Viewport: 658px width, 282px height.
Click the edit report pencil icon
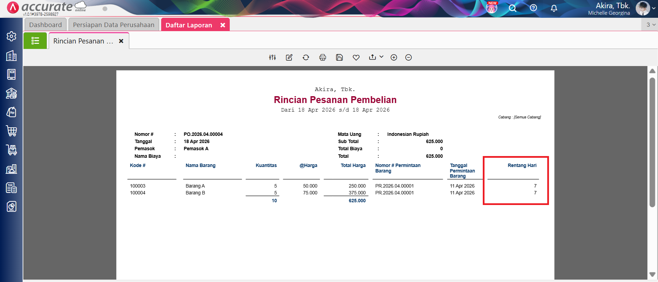(289, 57)
